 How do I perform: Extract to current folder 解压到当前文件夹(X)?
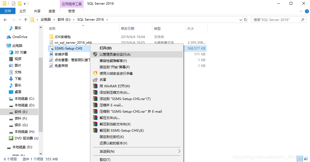point(137,124)
